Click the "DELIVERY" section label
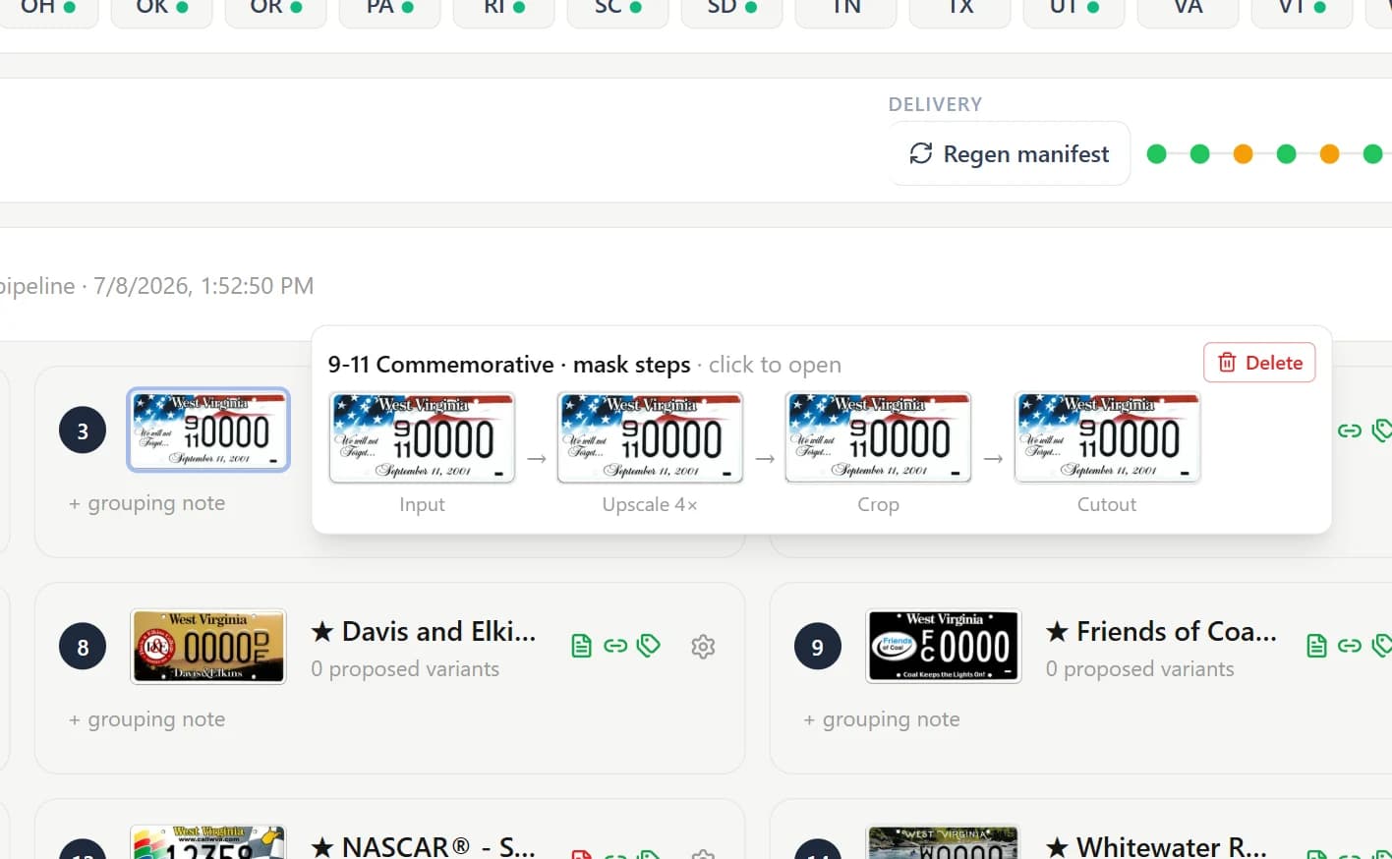 point(935,104)
